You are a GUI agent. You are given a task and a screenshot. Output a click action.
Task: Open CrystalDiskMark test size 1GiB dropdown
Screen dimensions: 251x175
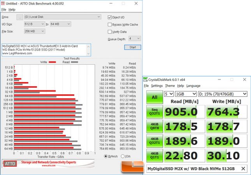point(186,94)
